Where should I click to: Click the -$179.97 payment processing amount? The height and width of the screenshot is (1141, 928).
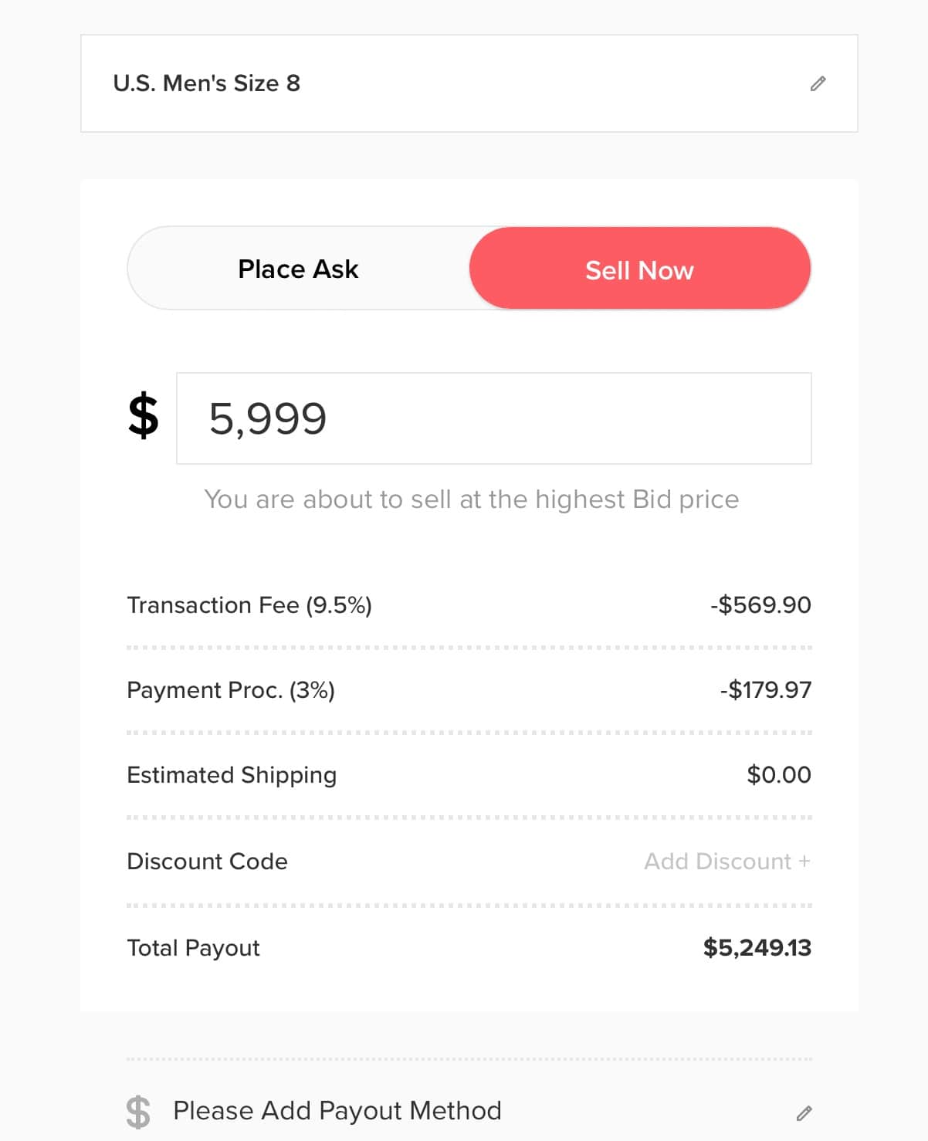(x=765, y=689)
